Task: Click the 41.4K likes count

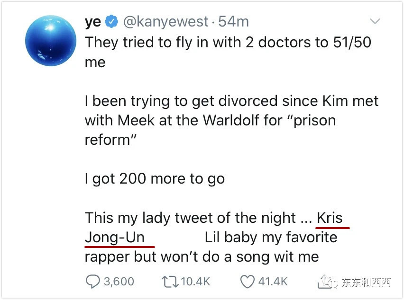Action: (273, 282)
